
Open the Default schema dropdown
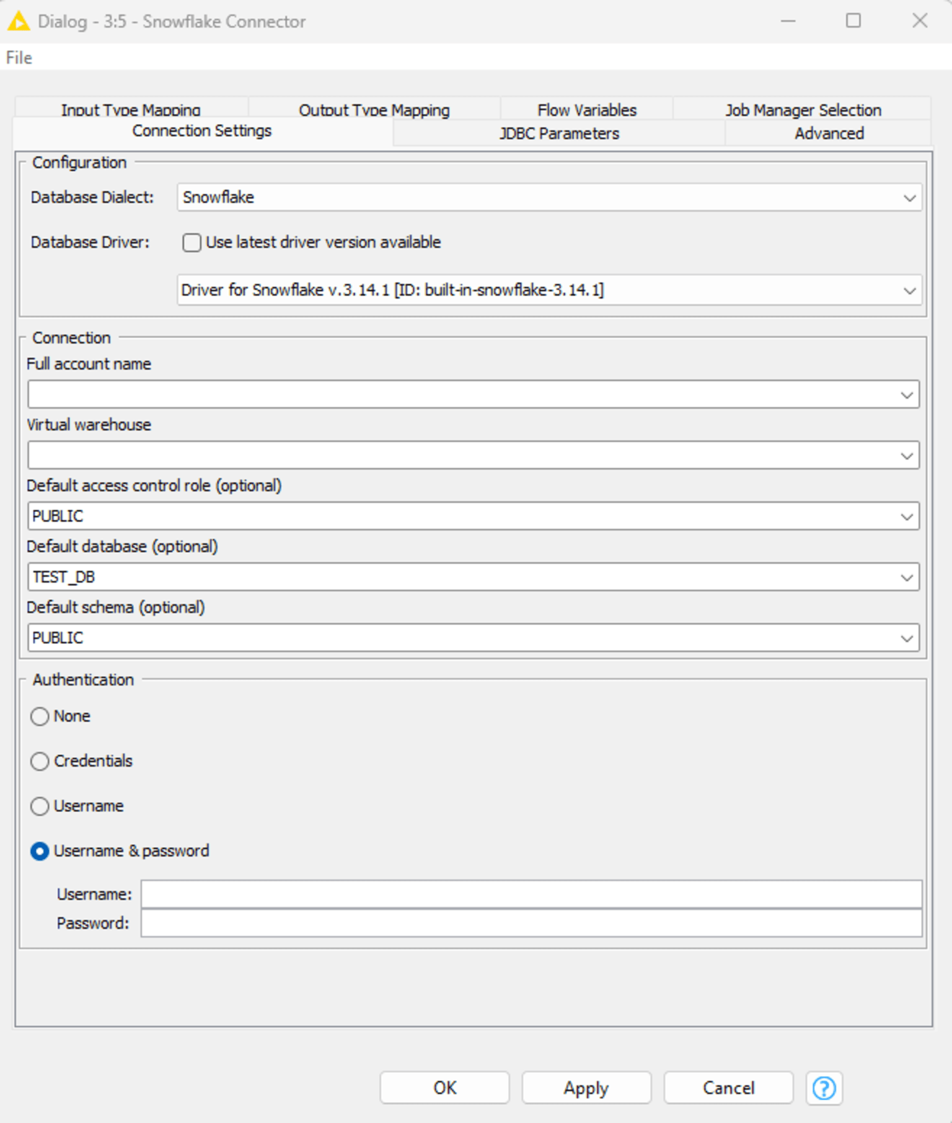tap(907, 638)
